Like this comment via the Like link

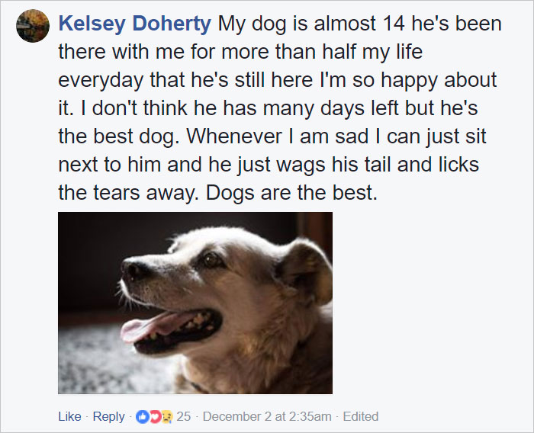(x=69, y=417)
